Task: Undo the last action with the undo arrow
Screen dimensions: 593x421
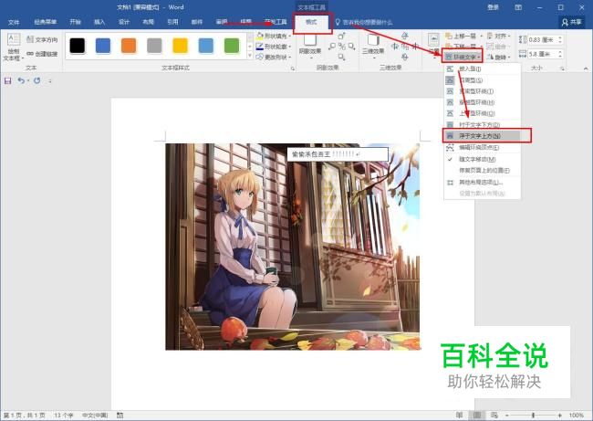Action: pos(21,80)
